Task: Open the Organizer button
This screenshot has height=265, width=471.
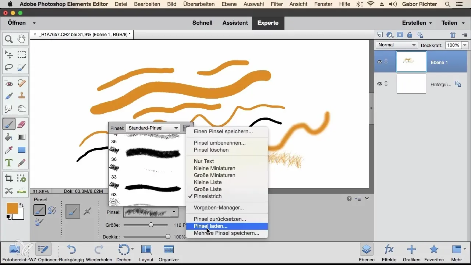Action: pos(169,253)
